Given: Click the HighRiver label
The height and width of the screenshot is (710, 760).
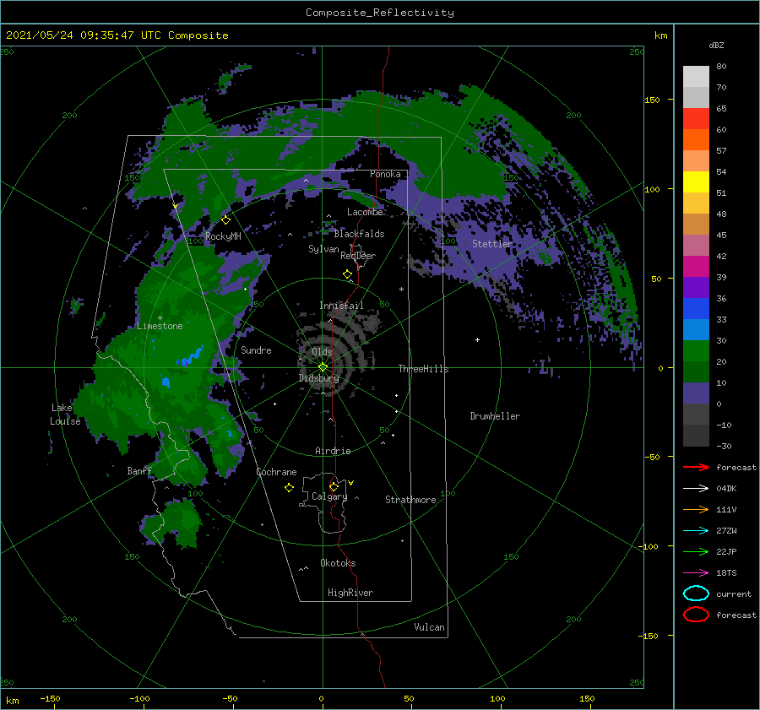Looking at the screenshot, I should (x=350, y=593).
